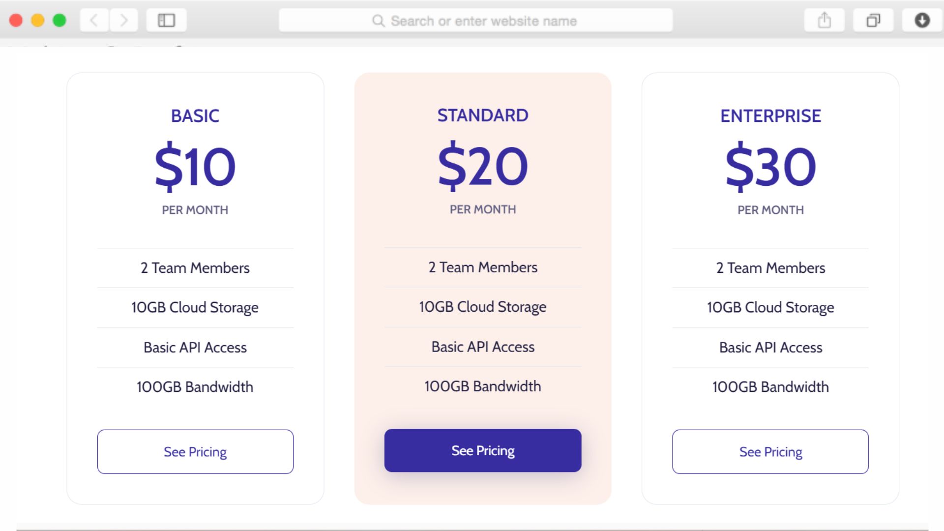Image resolution: width=944 pixels, height=531 pixels.
Task: Select the ENTERPRISE plan heading
Action: (770, 116)
